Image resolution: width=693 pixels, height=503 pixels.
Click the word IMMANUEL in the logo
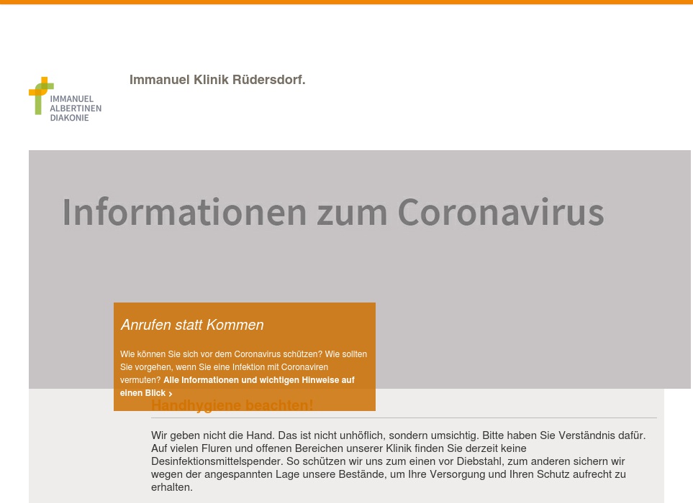[71, 98]
